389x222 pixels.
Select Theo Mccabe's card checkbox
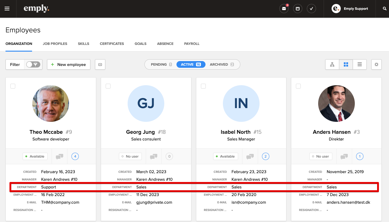(13, 86)
